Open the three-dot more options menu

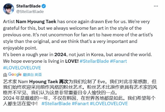click(x=156, y=6)
